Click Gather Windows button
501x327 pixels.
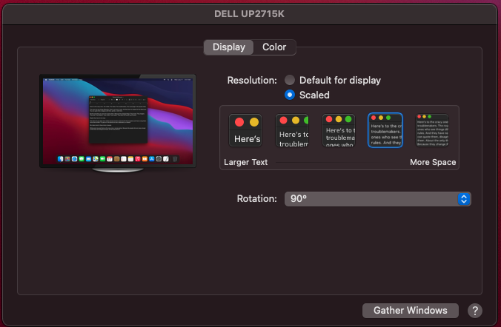[x=411, y=311]
